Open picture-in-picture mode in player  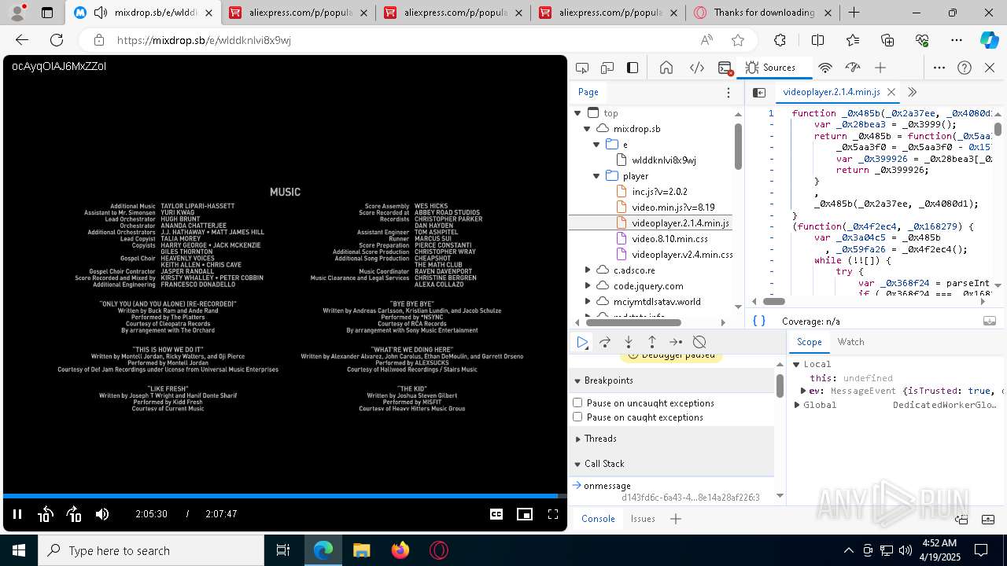pyautogui.click(x=525, y=514)
